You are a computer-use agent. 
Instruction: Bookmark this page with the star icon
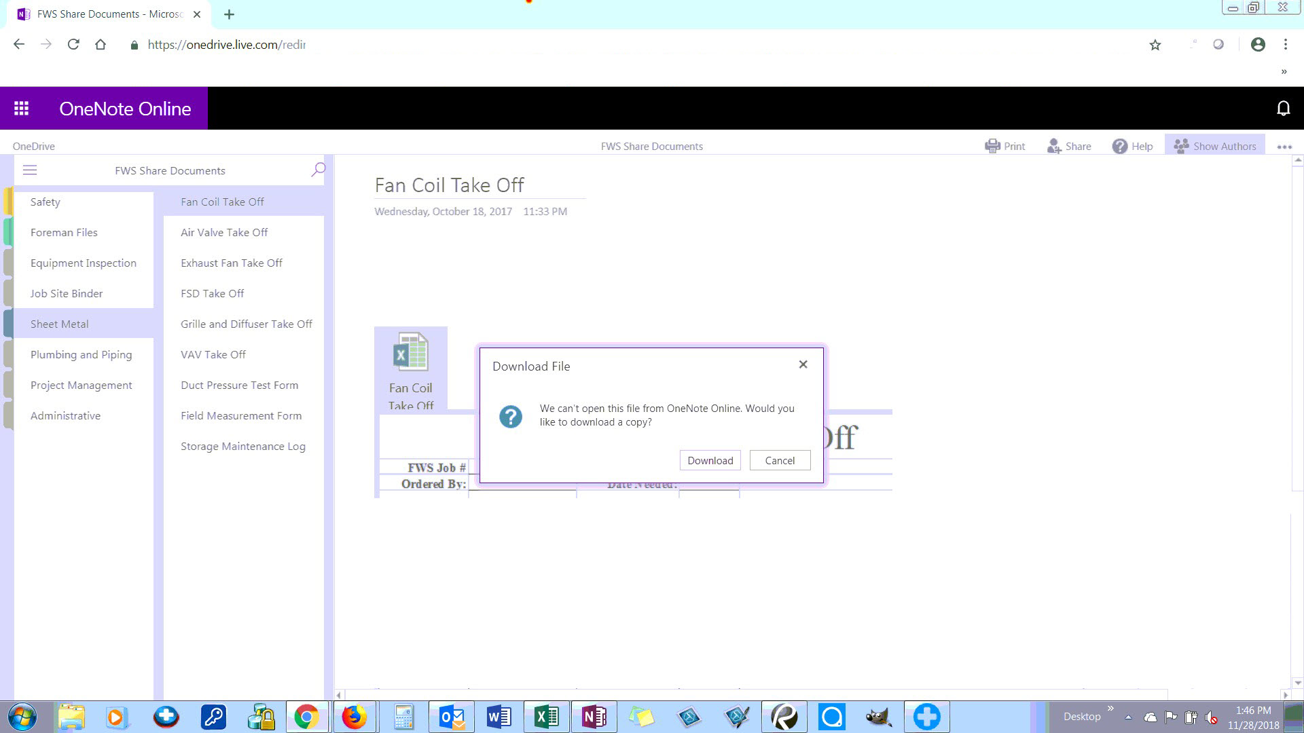1155,45
